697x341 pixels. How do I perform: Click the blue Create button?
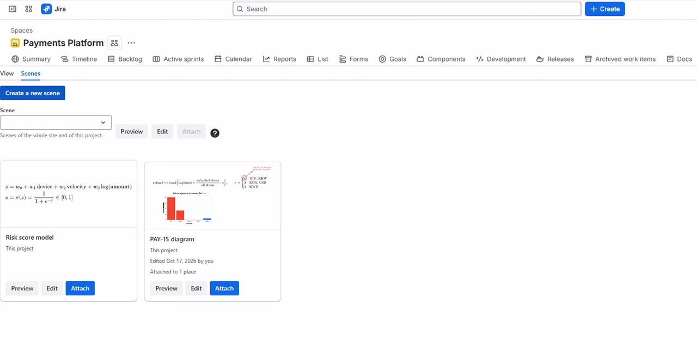pos(604,9)
